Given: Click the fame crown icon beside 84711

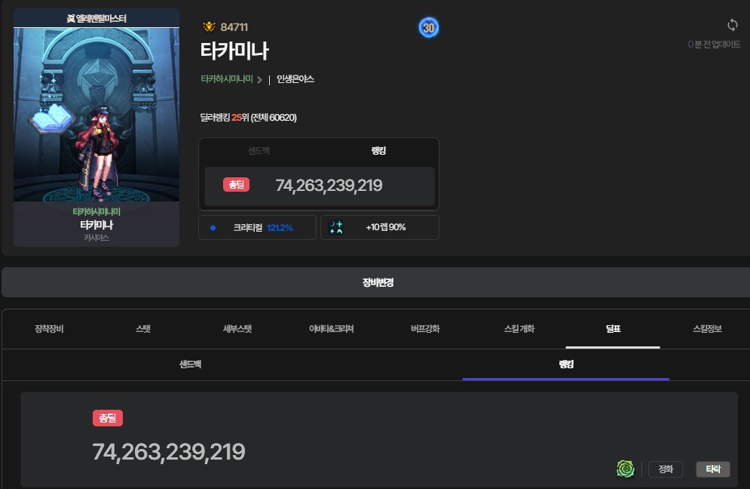Looking at the screenshot, I should point(209,27).
